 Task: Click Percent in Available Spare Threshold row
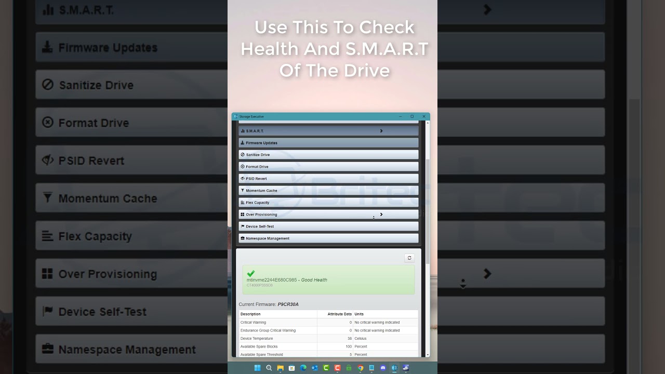point(361,355)
